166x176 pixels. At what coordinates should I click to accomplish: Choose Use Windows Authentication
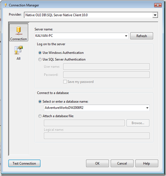point(40,53)
